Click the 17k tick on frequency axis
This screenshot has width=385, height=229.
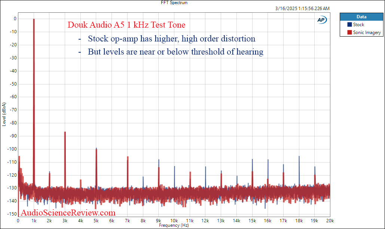pyautogui.click(x=283, y=221)
